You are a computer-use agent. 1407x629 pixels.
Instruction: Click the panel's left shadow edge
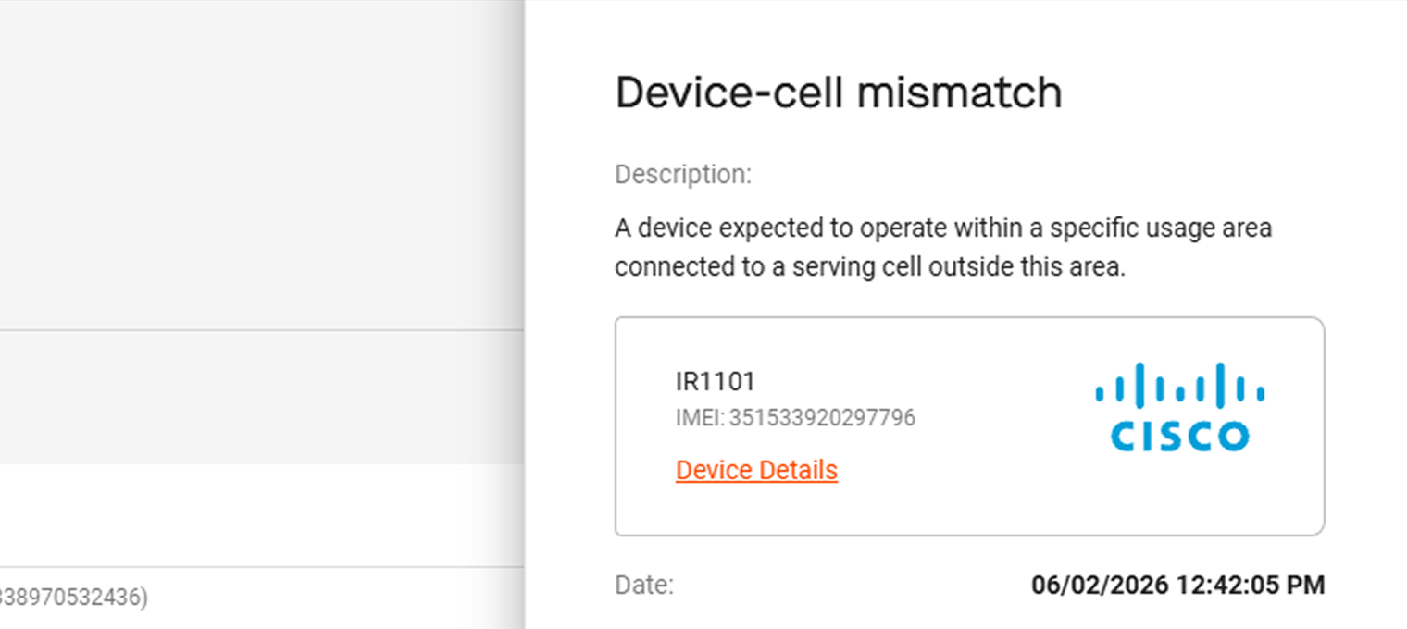[x=515, y=314]
